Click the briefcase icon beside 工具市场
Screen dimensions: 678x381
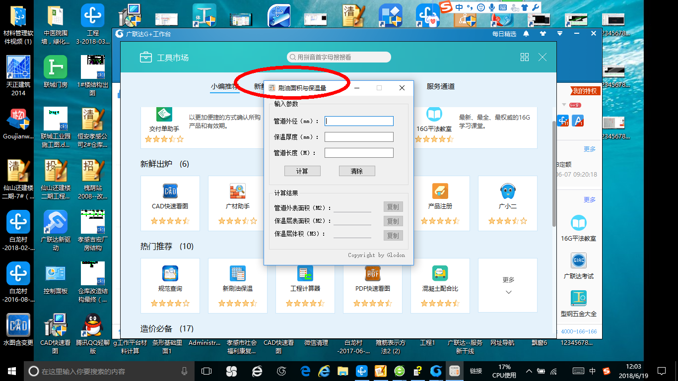click(x=145, y=58)
